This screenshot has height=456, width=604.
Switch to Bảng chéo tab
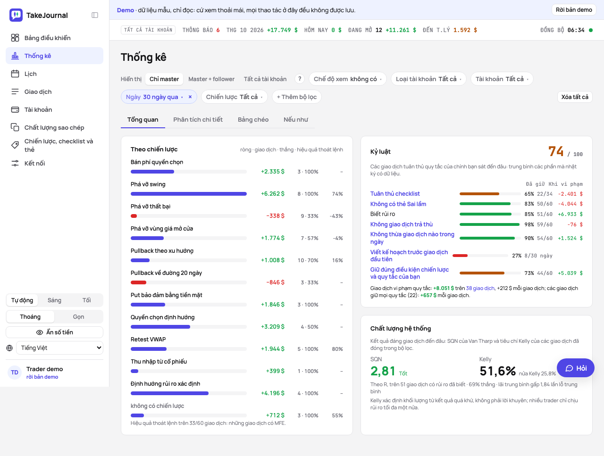pos(253,120)
